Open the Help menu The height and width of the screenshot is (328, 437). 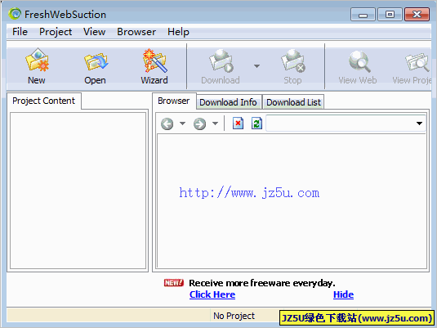178,32
